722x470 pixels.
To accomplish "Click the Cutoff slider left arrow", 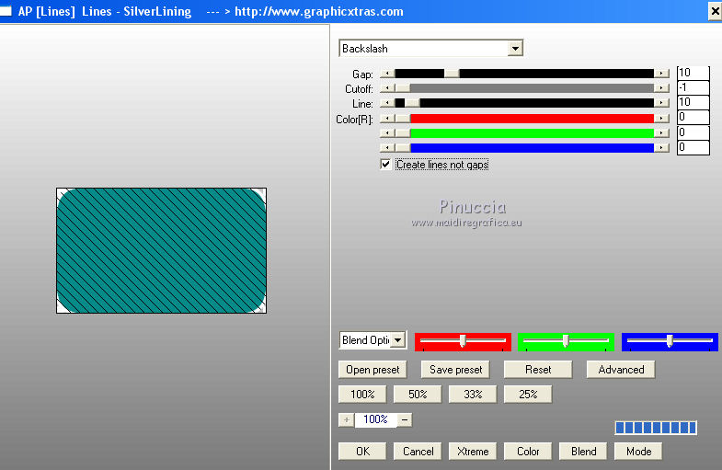I will (x=387, y=88).
